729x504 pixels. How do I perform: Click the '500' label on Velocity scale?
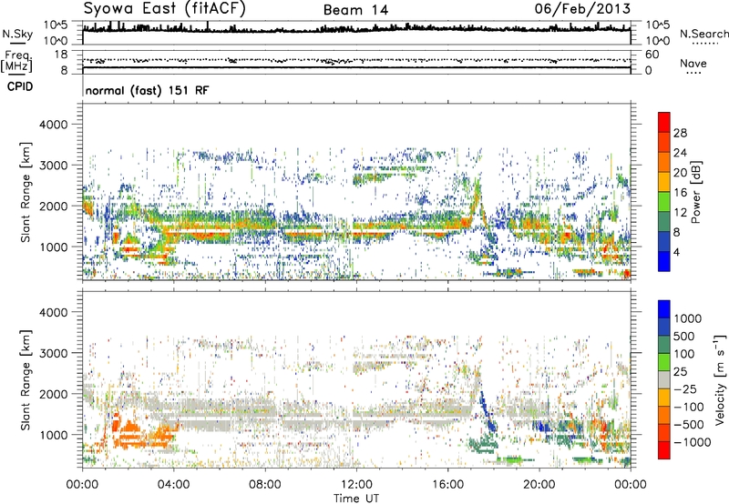pos(684,337)
